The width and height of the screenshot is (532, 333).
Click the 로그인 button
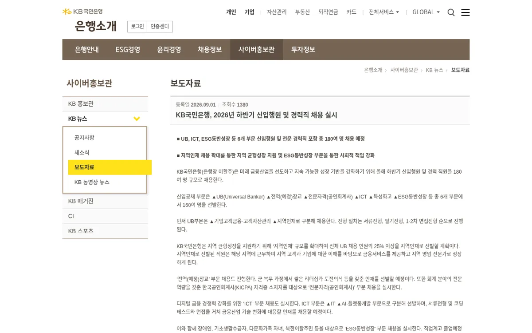(137, 27)
